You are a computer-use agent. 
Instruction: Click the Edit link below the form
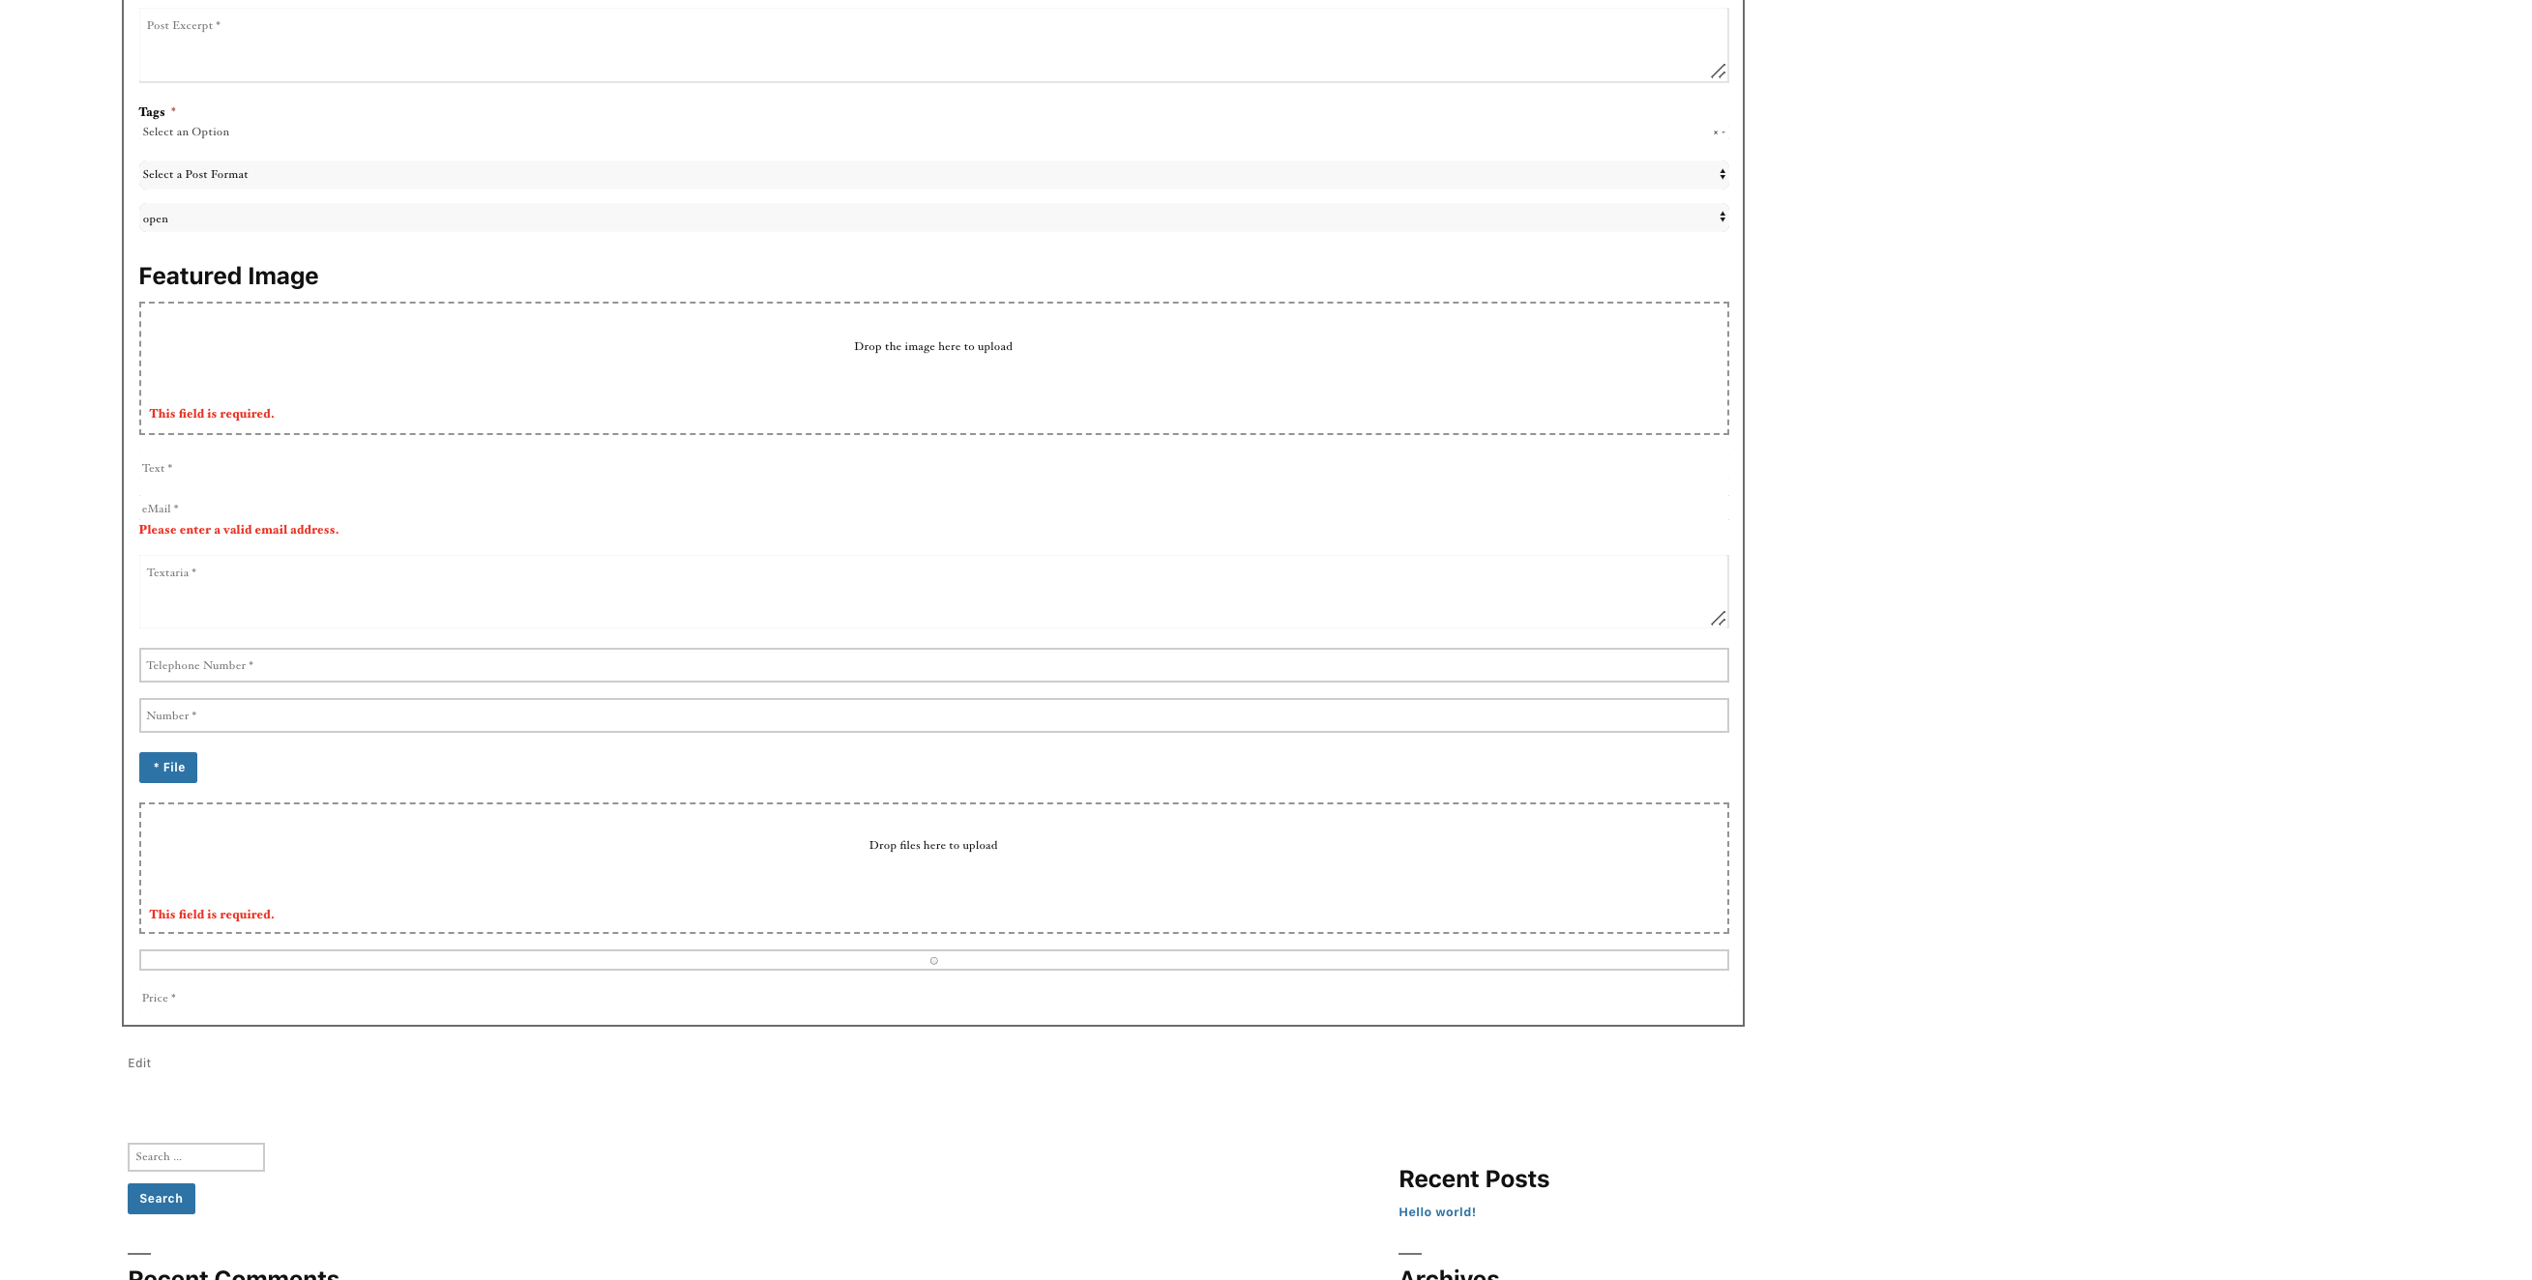click(138, 1062)
